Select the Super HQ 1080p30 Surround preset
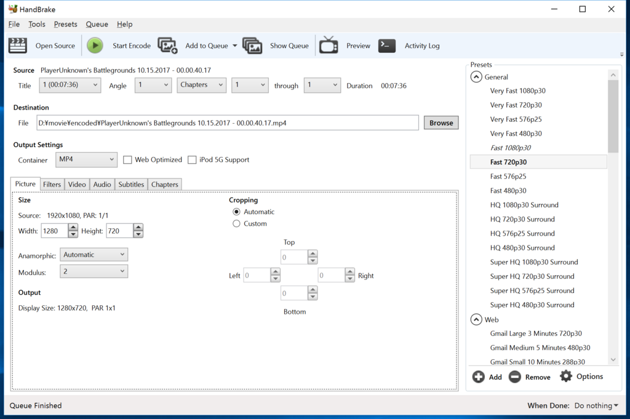Image resolution: width=630 pixels, height=419 pixels. point(534,262)
